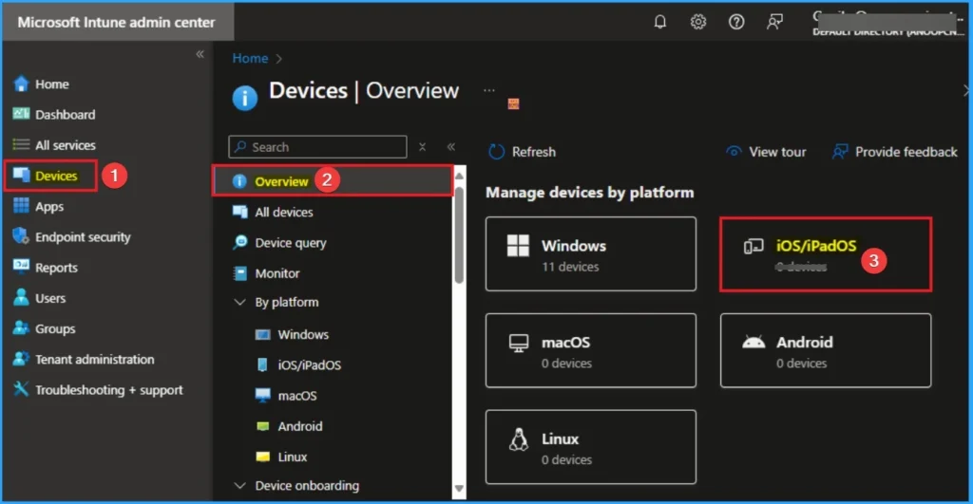Open feedback person icon in header
The width and height of the screenshot is (973, 504).
pyautogui.click(x=774, y=23)
